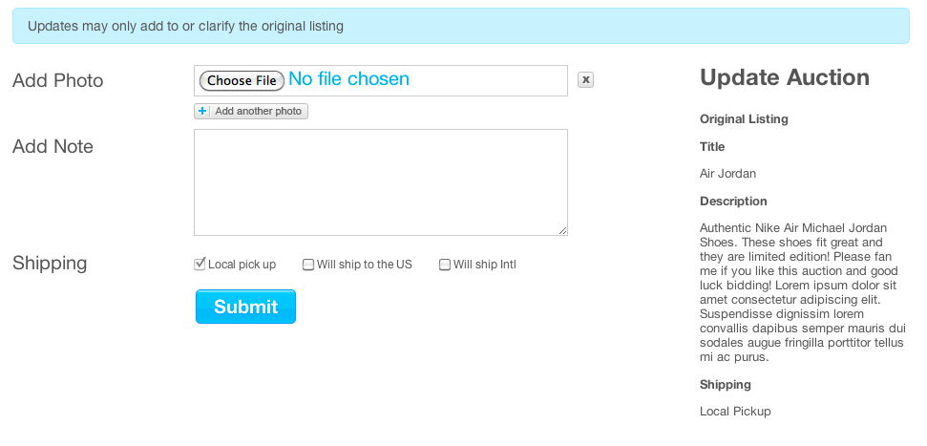Click the Local Pickup text in sidebar

tap(735, 412)
